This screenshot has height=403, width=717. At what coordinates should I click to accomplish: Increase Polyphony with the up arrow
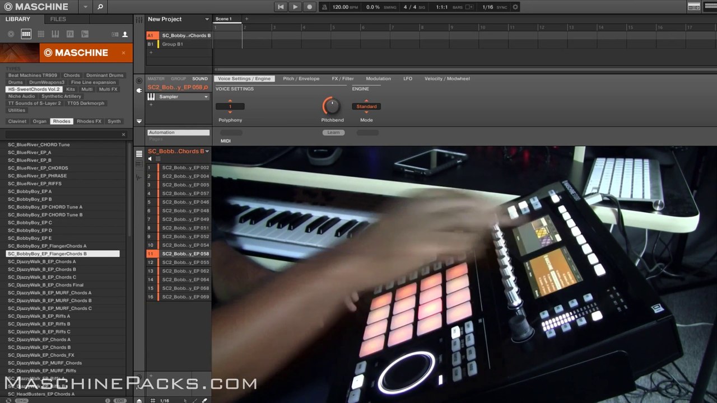pyautogui.click(x=230, y=101)
